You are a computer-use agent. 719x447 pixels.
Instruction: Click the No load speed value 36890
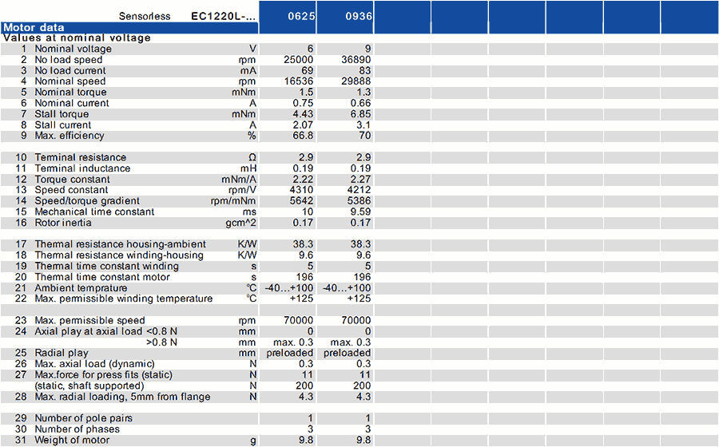(356, 60)
